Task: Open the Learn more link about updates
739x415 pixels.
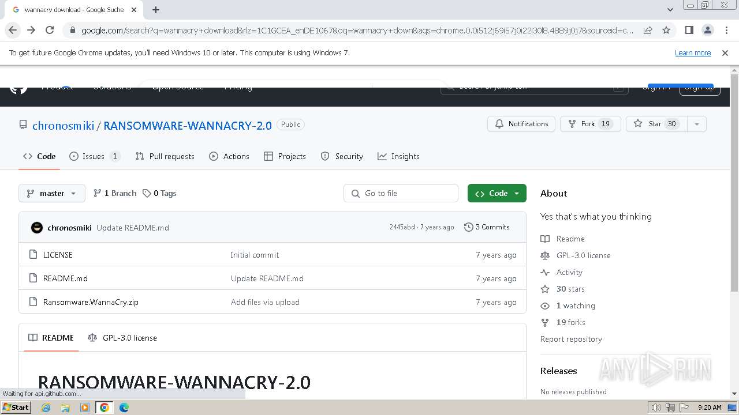Action: (x=693, y=53)
